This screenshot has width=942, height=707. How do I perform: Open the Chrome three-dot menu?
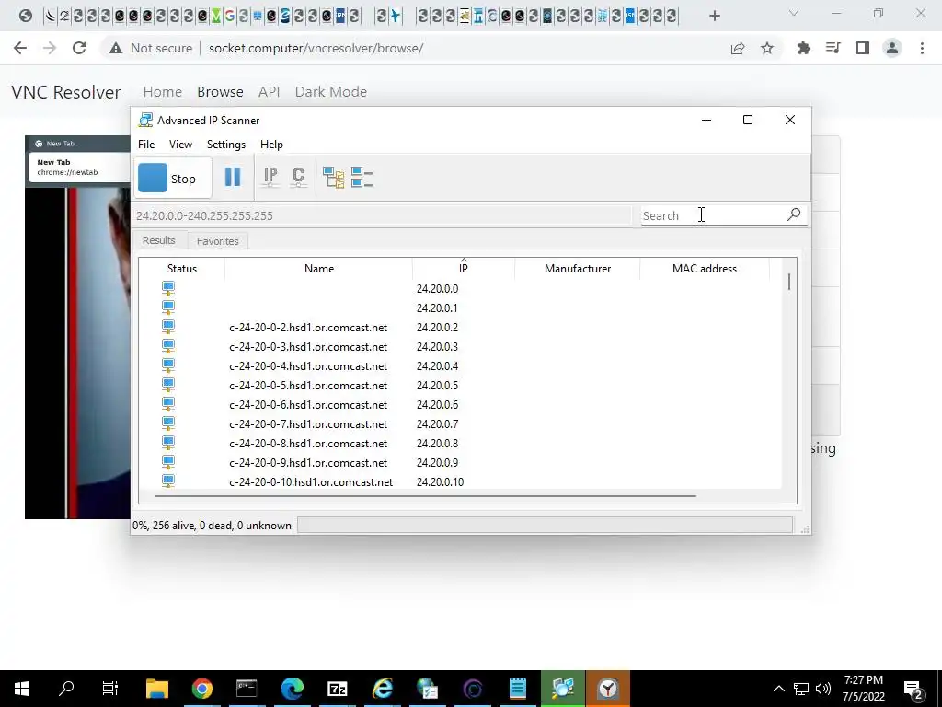[x=922, y=48]
